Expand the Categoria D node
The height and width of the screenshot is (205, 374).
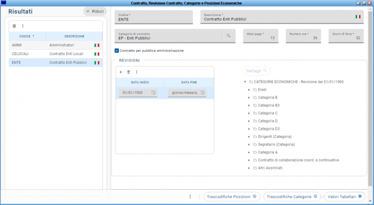(x=249, y=121)
